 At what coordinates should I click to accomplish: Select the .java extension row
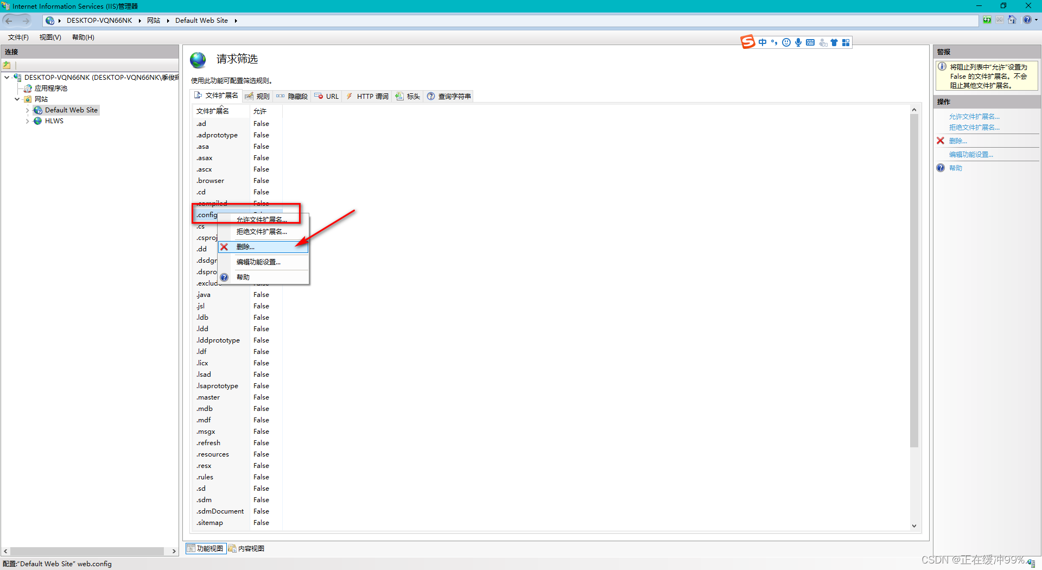click(238, 295)
